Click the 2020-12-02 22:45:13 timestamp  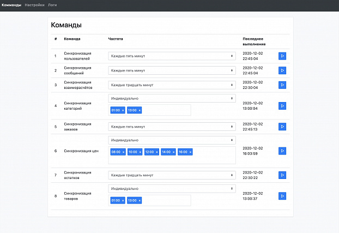pyautogui.click(x=253, y=127)
